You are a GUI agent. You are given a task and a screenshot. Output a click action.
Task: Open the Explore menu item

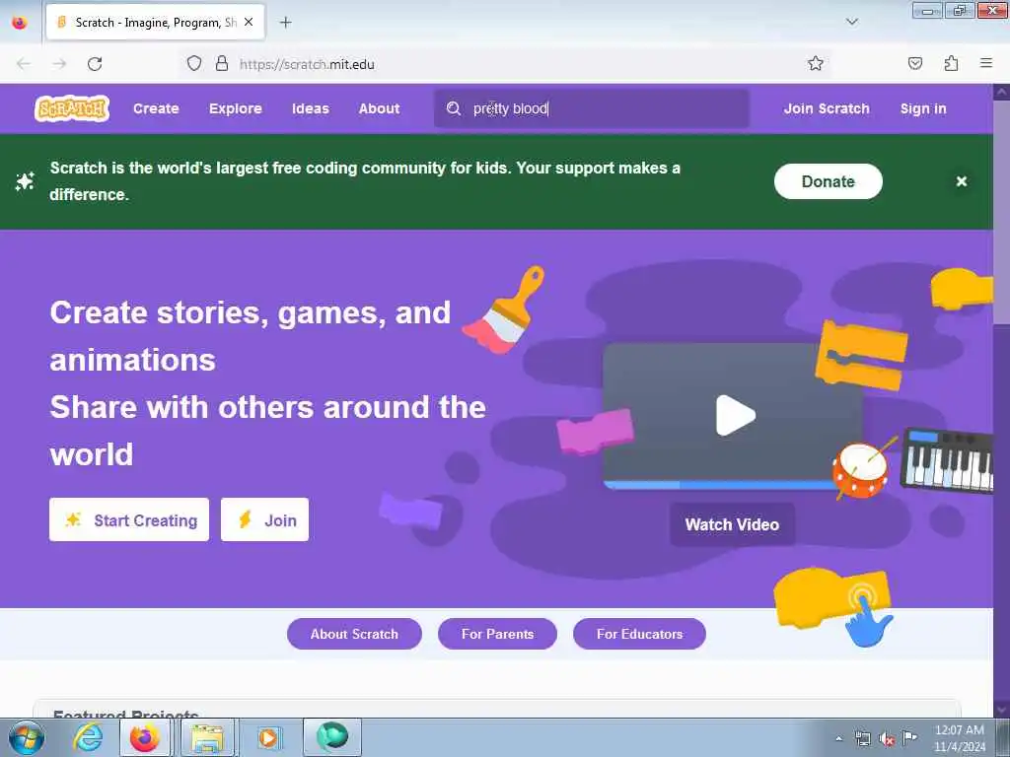pos(235,108)
